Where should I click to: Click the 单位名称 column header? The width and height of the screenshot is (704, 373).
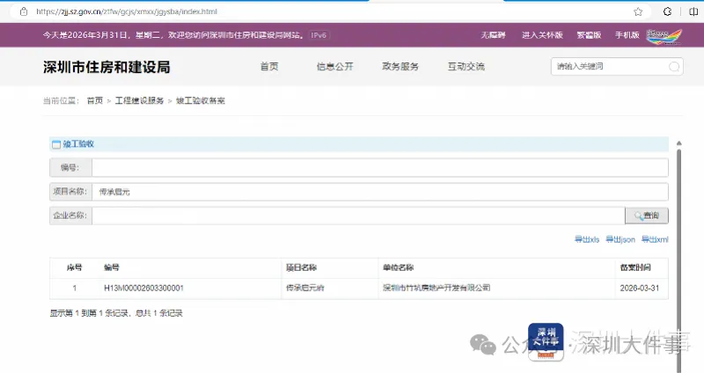(399, 267)
